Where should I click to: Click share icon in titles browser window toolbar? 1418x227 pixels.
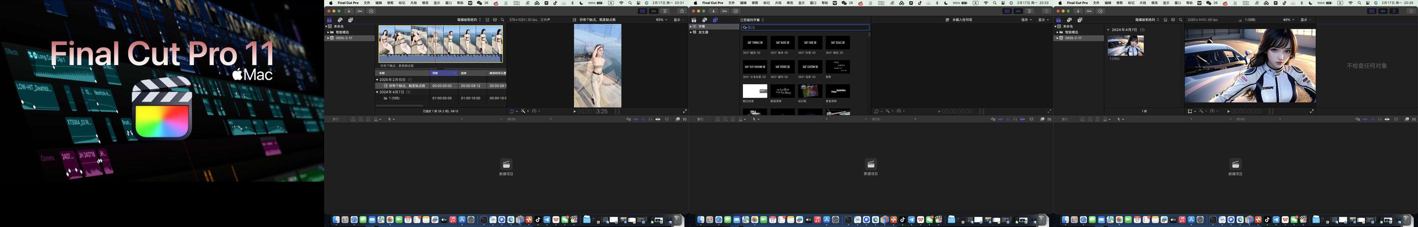point(1046,11)
